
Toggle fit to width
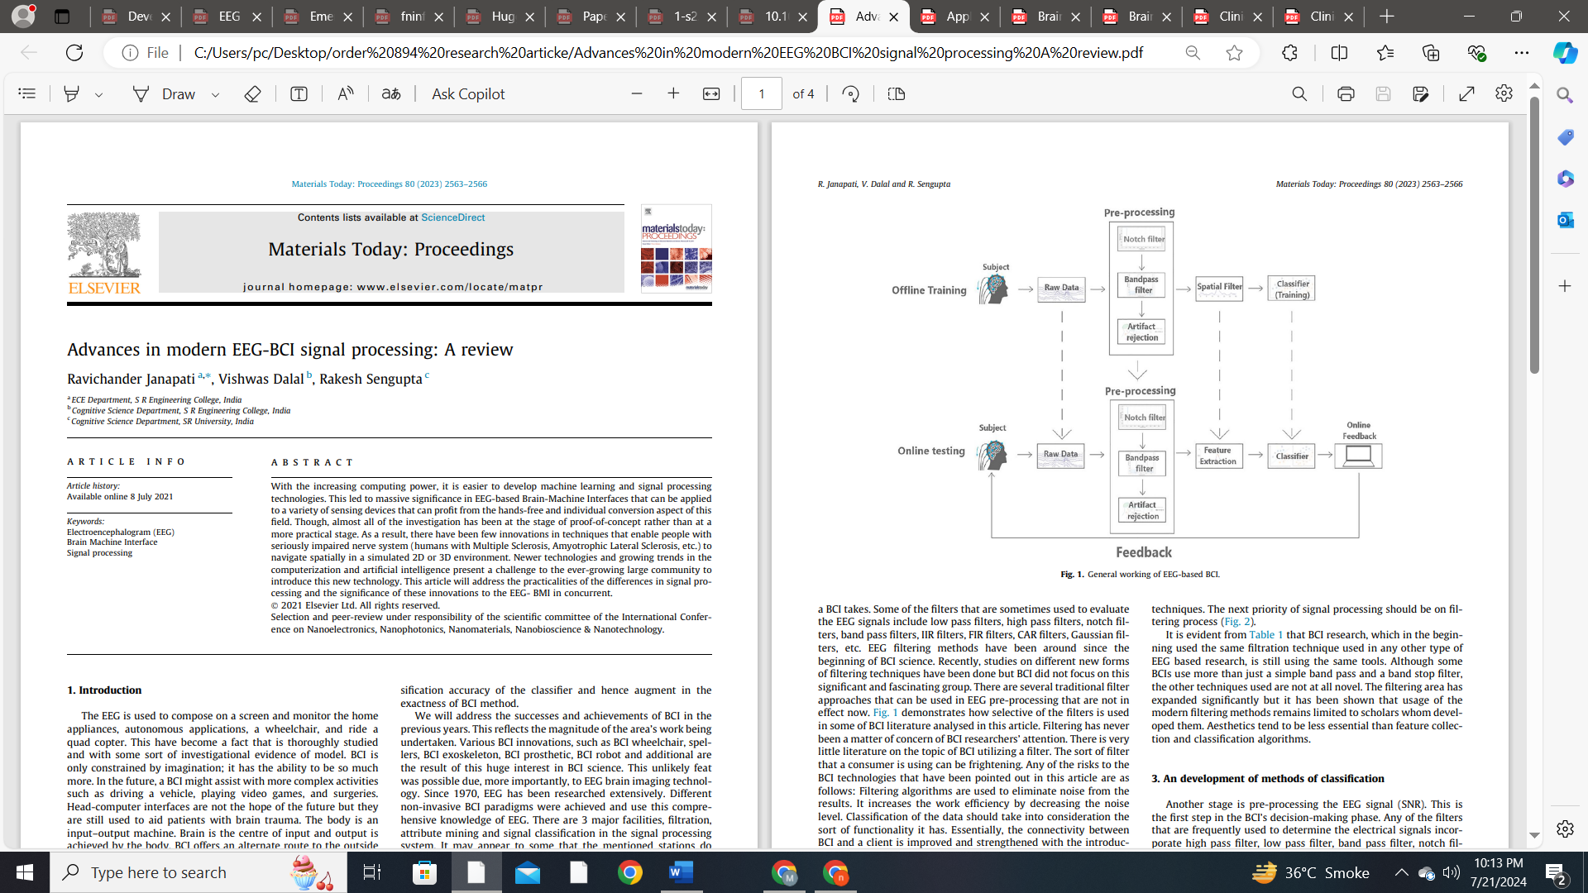pyautogui.click(x=711, y=93)
